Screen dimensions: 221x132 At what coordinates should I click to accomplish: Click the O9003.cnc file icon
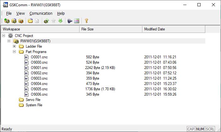pos(26,78)
